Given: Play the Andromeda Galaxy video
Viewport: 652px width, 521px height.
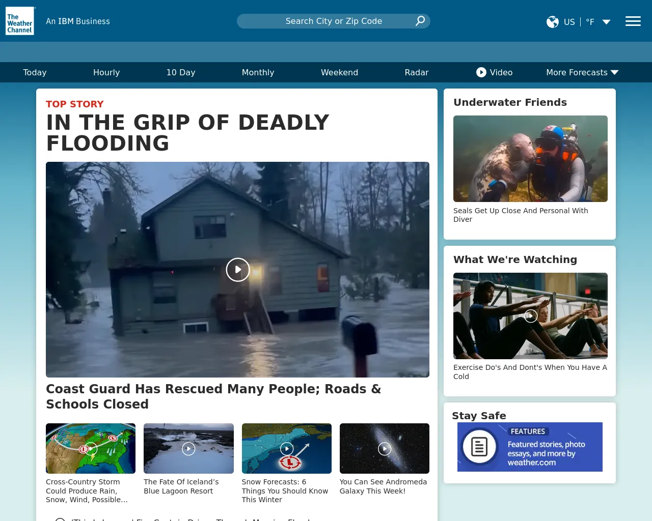Looking at the screenshot, I should coord(385,449).
